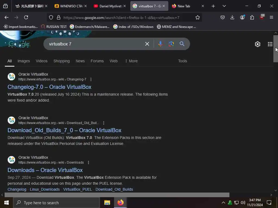Click the vertical page scrollbar thumb
The height and width of the screenshot is (208, 278).
tap(276, 49)
